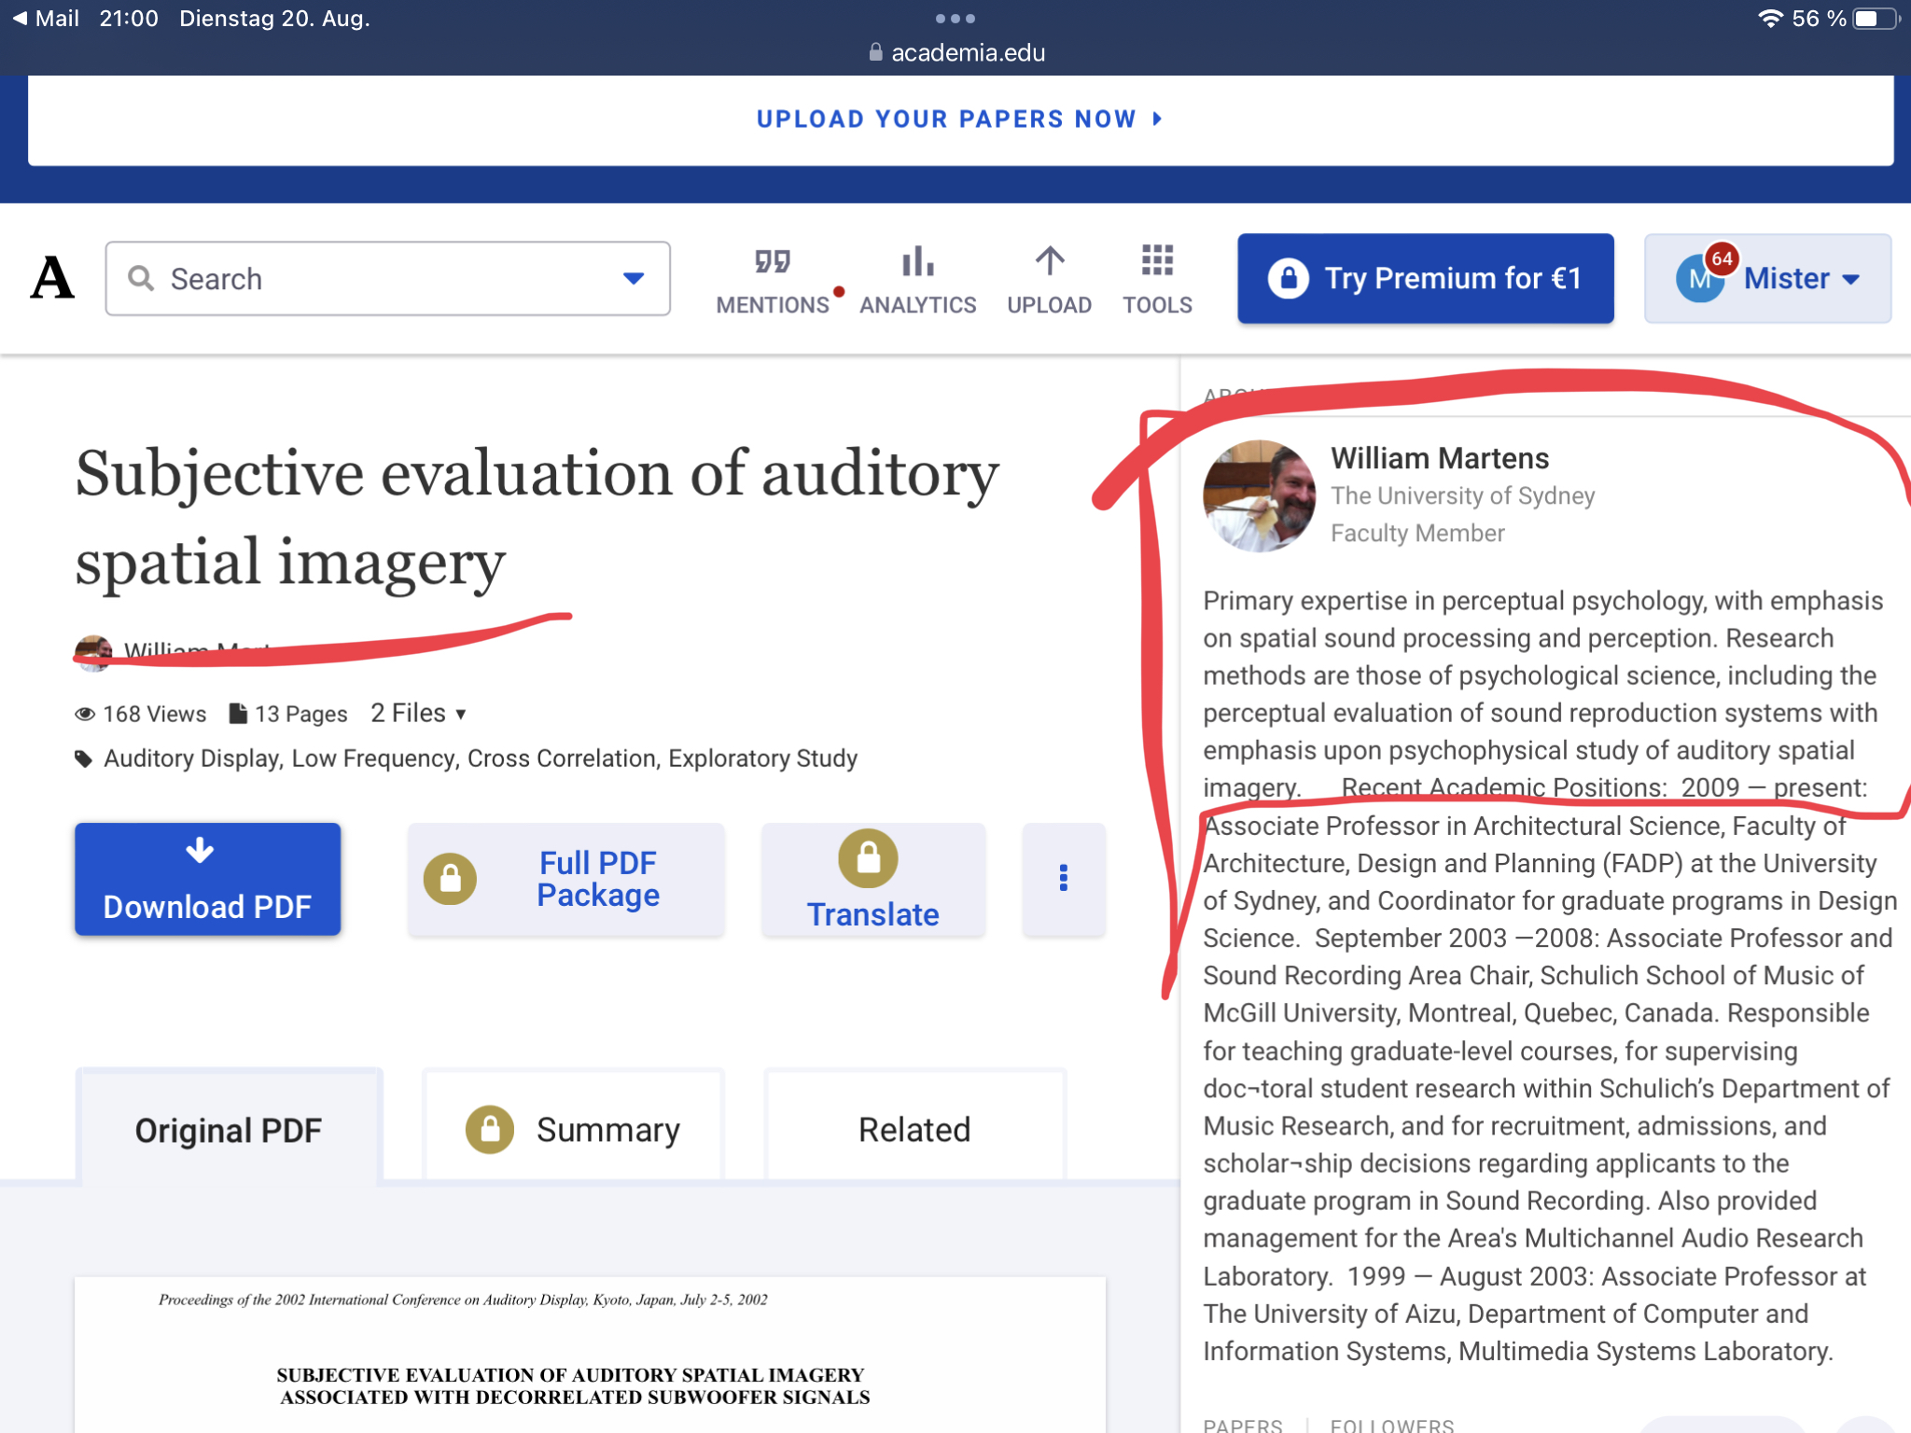Tap the three-dot multitasking indicator

click(x=955, y=18)
